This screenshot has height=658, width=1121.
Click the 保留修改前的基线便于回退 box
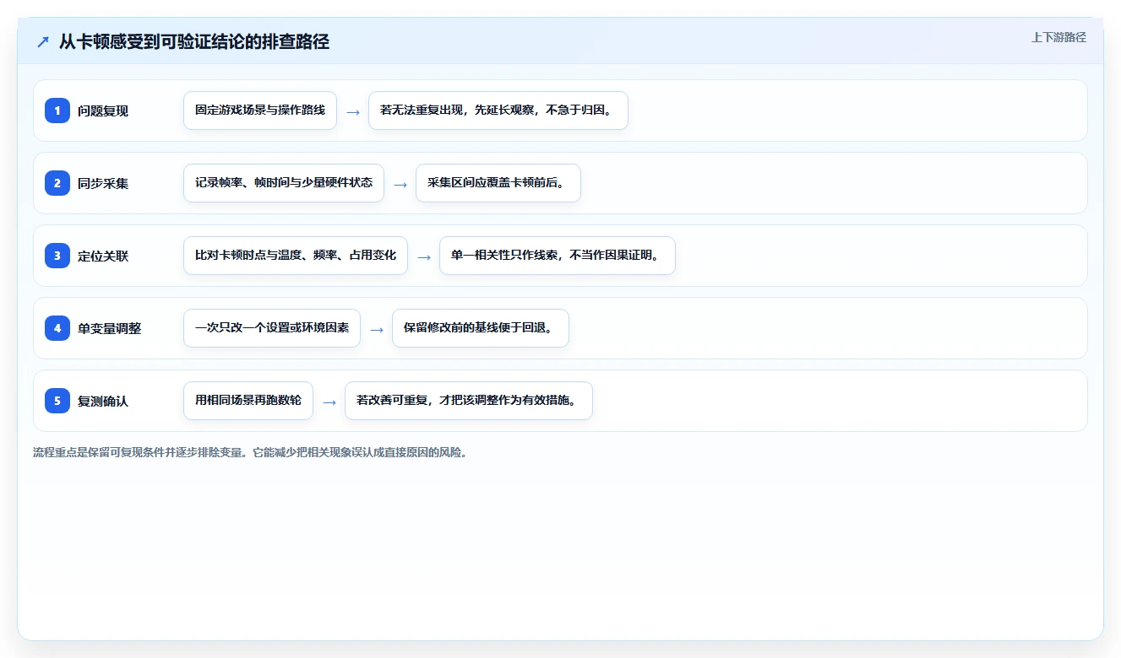(481, 328)
